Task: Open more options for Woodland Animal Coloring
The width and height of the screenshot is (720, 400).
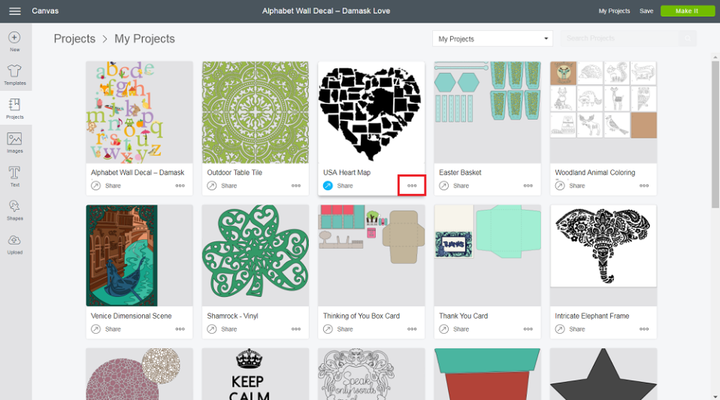Action: (x=644, y=186)
